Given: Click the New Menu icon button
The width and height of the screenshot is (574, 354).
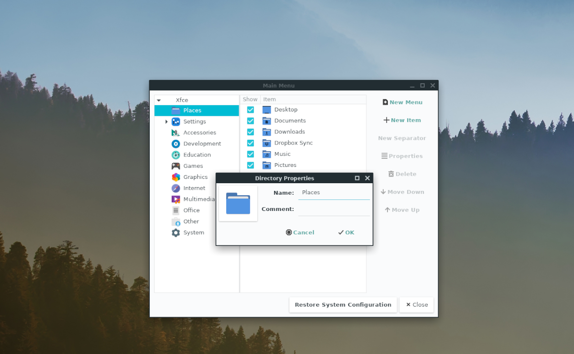Looking at the screenshot, I should [385, 102].
